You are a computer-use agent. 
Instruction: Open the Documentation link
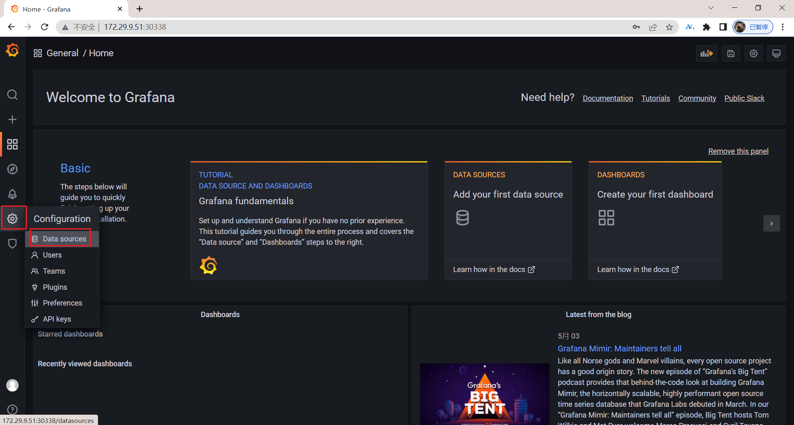(x=608, y=98)
